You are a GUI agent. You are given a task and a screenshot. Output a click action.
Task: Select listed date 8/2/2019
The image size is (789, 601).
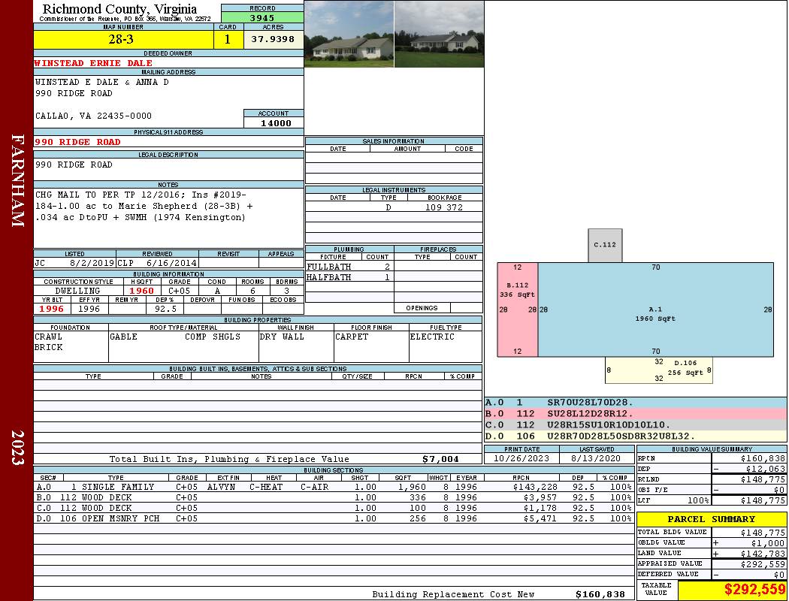[92, 262]
